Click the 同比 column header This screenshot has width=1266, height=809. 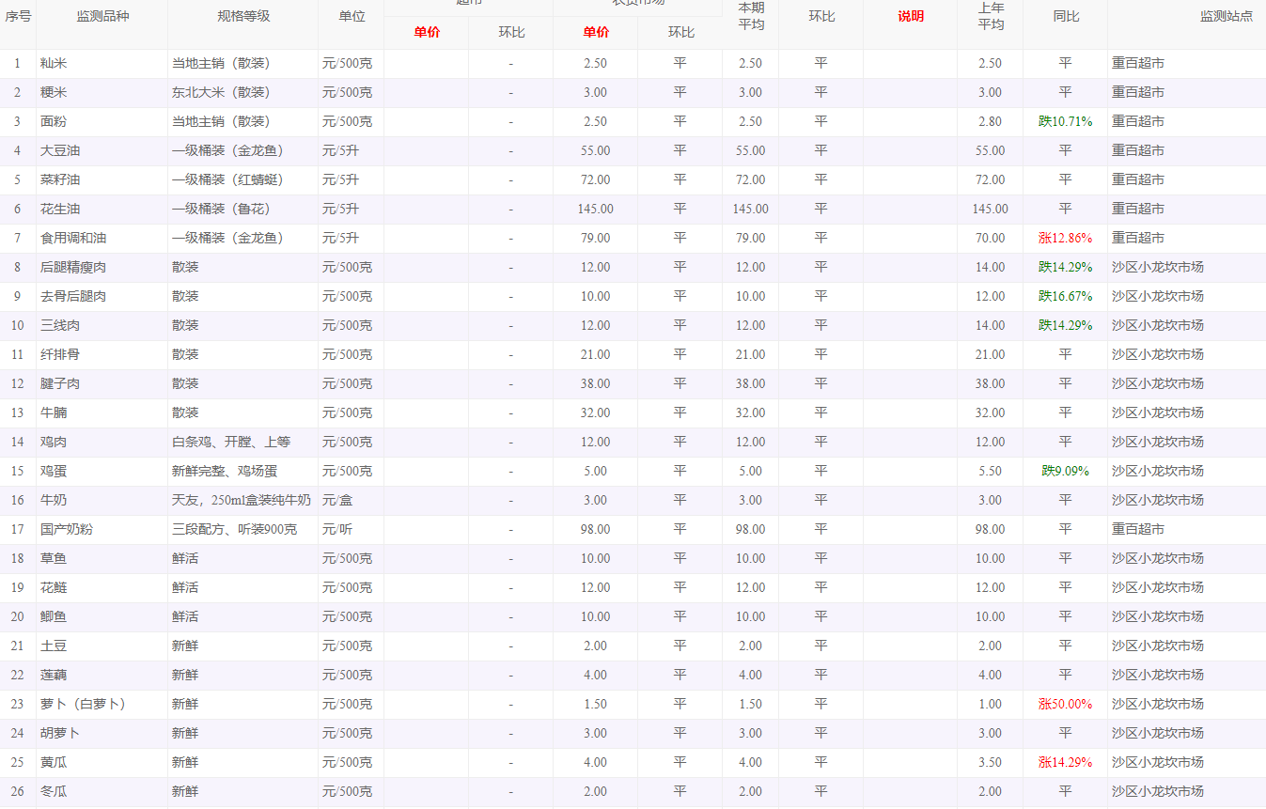click(x=1065, y=17)
